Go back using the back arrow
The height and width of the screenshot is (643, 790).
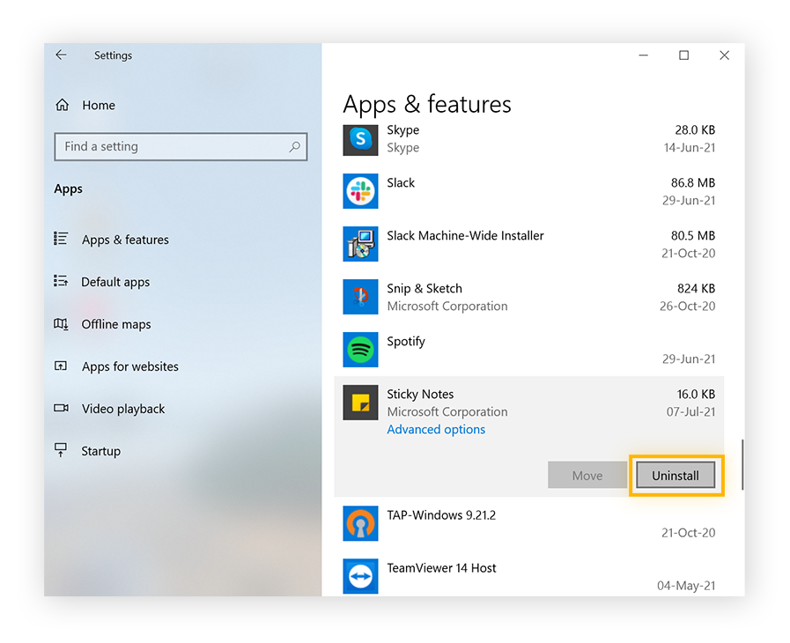click(61, 55)
